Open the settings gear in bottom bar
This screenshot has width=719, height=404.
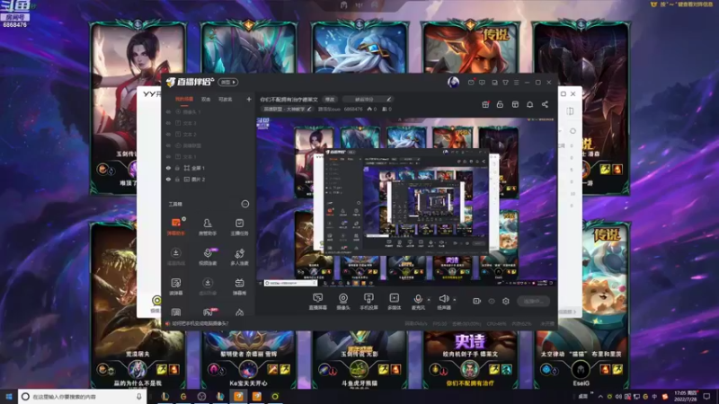(506, 301)
